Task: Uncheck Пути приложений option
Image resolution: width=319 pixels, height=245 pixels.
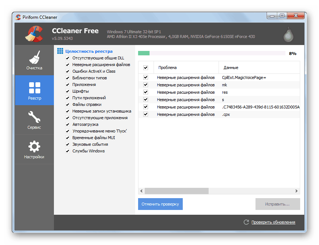Action: [x=68, y=98]
